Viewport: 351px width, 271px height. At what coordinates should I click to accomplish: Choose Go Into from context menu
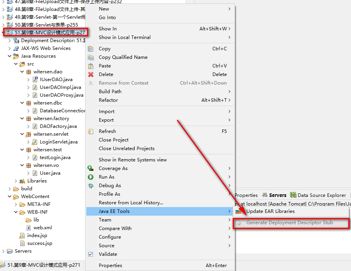tap(160, 18)
